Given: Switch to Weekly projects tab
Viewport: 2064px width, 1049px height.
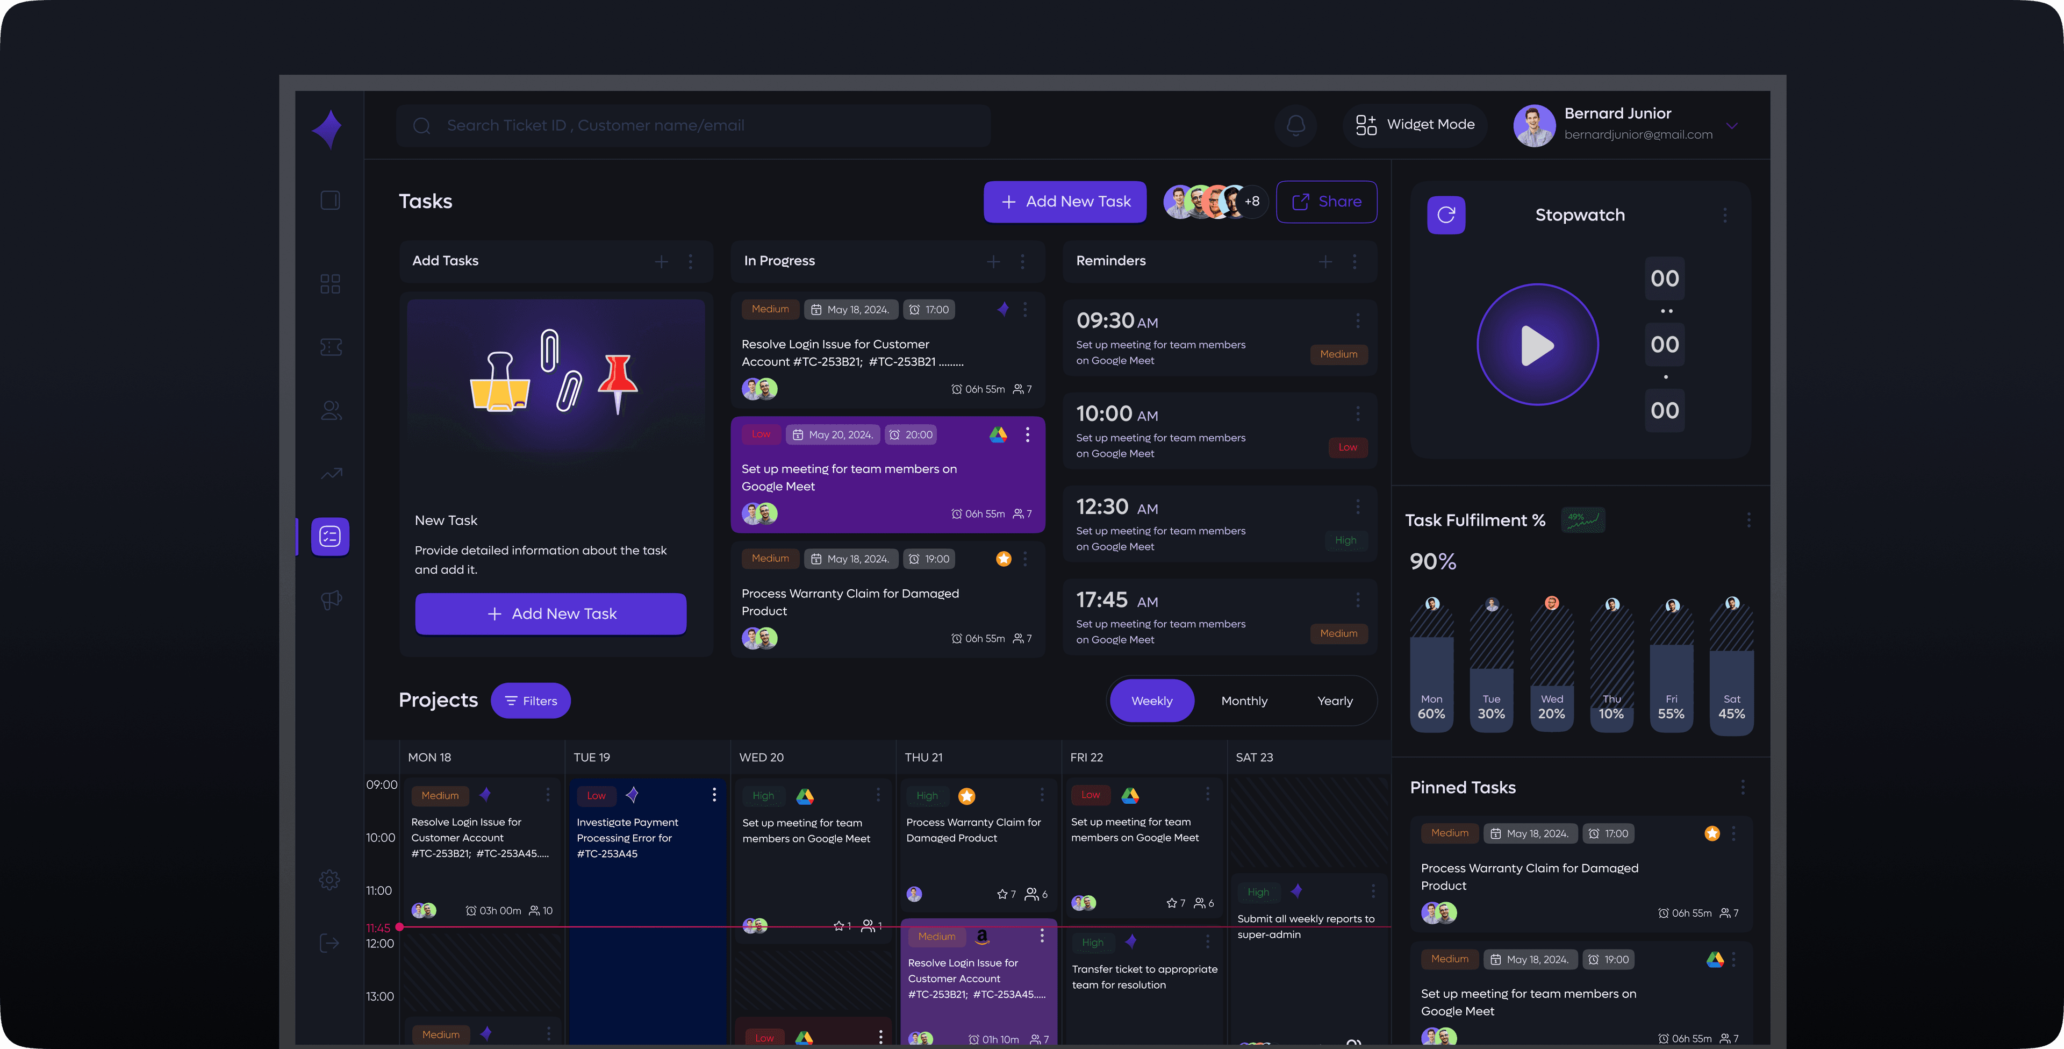Looking at the screenshot, I should coord(1151,701).
